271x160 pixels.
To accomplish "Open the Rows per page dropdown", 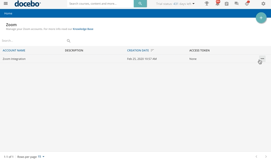I will [x=41, y=157].
